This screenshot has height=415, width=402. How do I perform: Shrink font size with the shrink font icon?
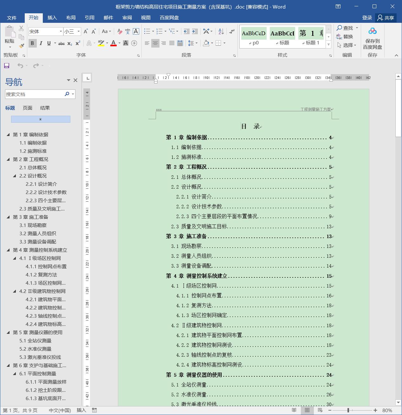coord(94,31)
